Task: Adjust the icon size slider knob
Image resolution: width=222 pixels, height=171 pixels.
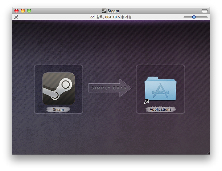Action: 194,17
